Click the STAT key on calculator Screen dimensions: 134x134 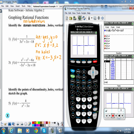84,77
